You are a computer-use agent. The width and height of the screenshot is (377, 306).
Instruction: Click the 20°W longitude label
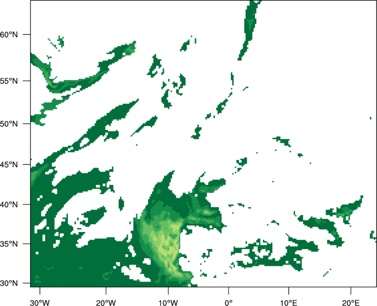106,303
